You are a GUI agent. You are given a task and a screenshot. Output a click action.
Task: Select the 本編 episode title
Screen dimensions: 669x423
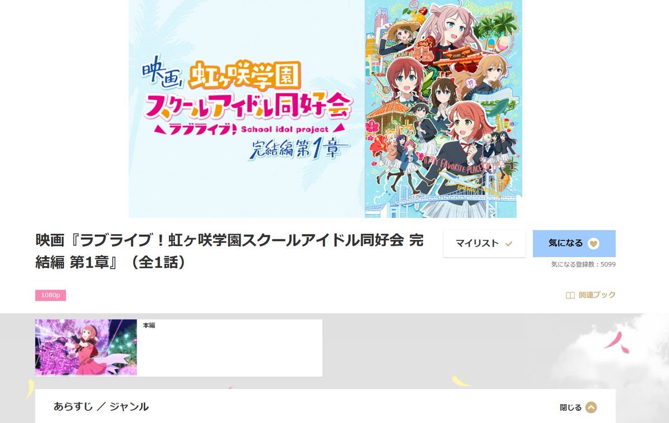coord(149,325)
